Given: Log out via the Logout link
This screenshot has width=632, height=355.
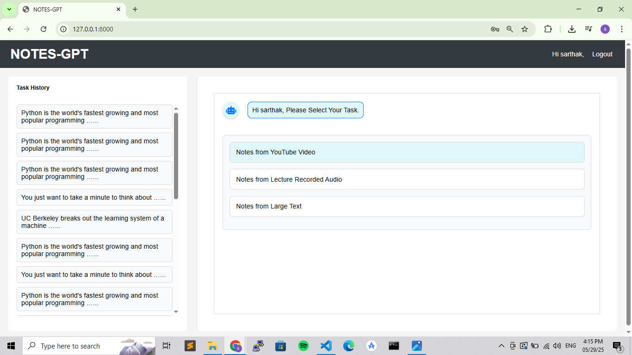Looking at the screenshot, I should point(602,54).
